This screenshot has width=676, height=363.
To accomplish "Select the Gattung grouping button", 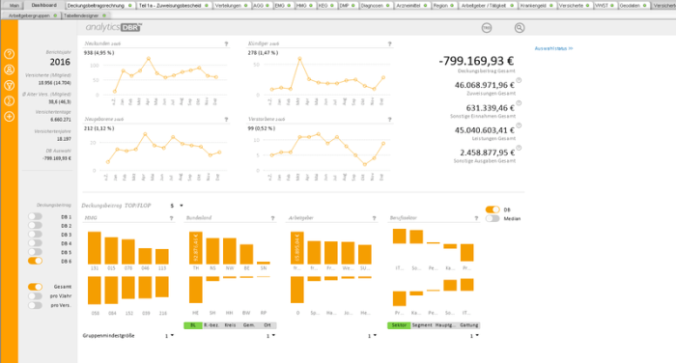I will [x=468, y=325].
